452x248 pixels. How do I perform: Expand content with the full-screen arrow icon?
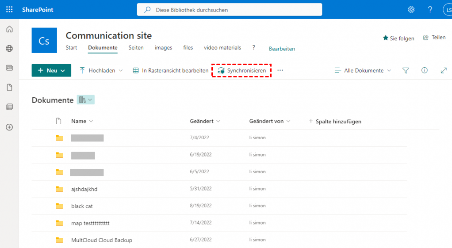point(444,70)
